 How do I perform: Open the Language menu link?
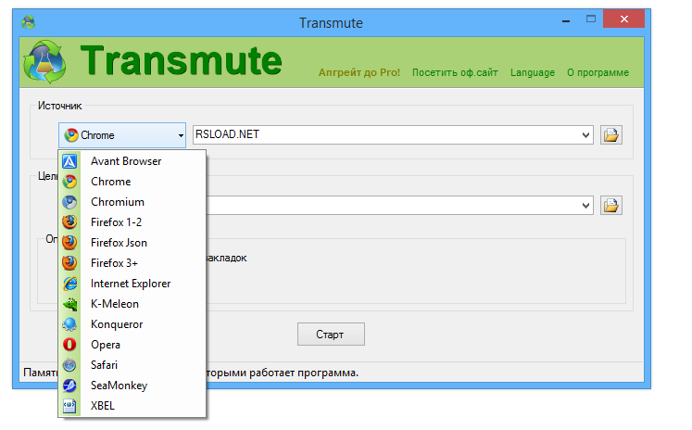tap(533, 72)
